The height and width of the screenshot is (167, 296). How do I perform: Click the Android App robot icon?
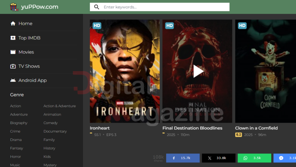tap(13, 80)
